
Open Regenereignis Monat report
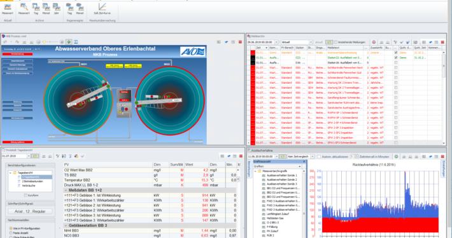(x=80, y=9)
